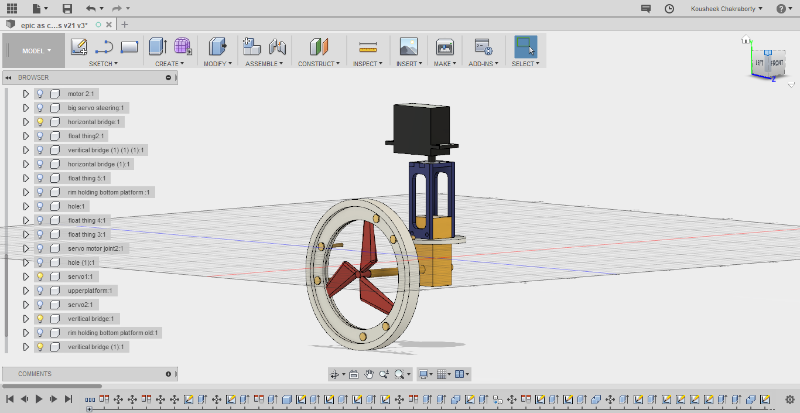
Task: Open the MODIFY dropdown menu
Action: tap(218, 64)
